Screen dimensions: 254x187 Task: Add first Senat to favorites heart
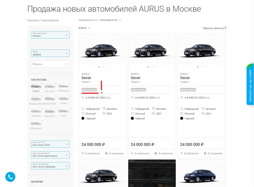tap(83, 153)
